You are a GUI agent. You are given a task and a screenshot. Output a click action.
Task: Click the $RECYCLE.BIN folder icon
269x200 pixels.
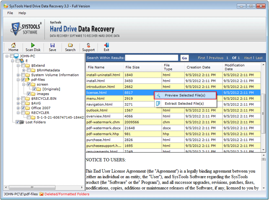click(x=28, y=99)
